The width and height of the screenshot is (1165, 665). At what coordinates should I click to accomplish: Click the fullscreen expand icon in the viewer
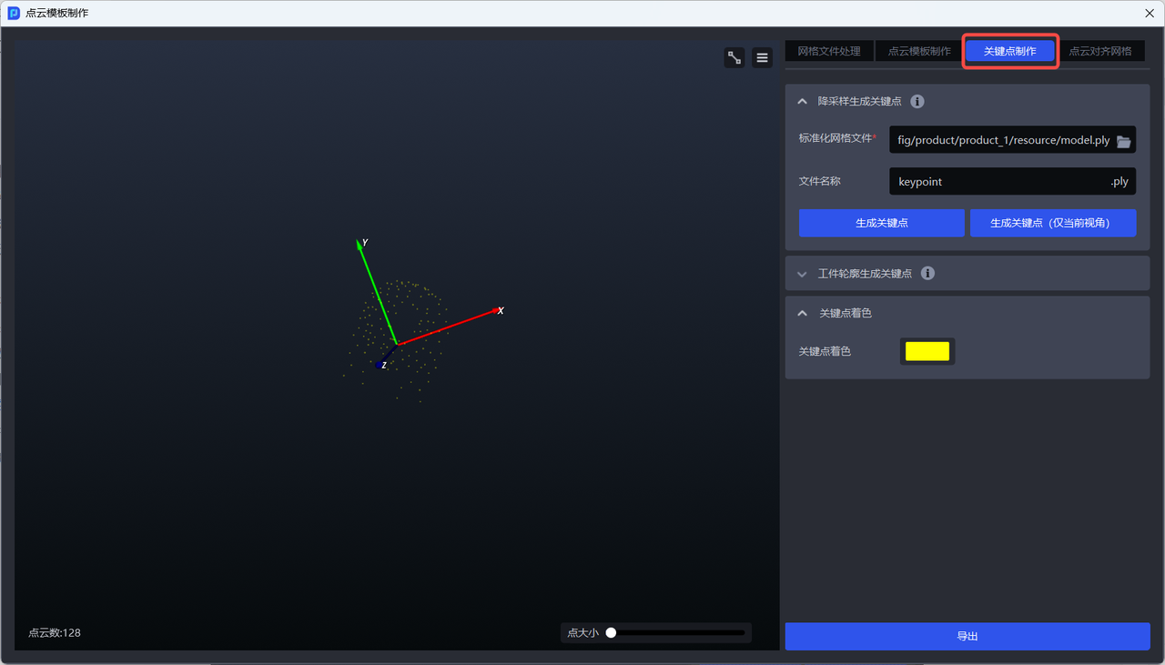[x=734, y=58]
